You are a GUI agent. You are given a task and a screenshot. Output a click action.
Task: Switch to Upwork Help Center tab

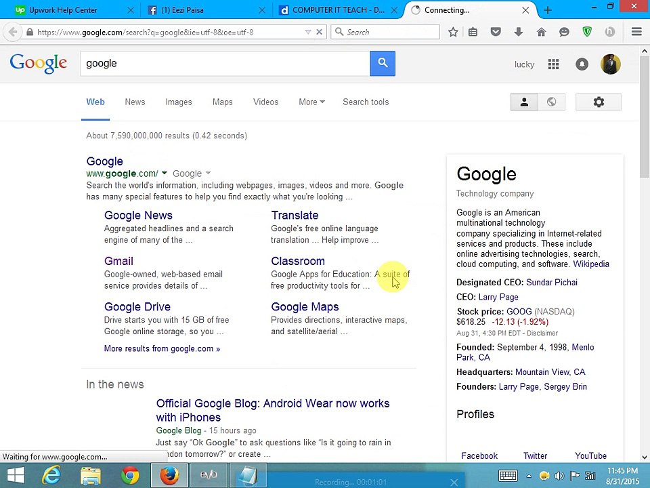[x=63, y=10]
